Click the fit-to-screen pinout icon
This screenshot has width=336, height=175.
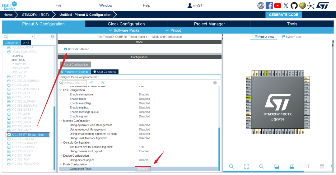246,166
